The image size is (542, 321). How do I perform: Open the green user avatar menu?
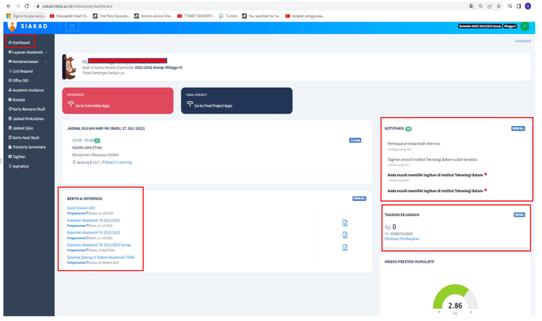(x=524, y=26)
